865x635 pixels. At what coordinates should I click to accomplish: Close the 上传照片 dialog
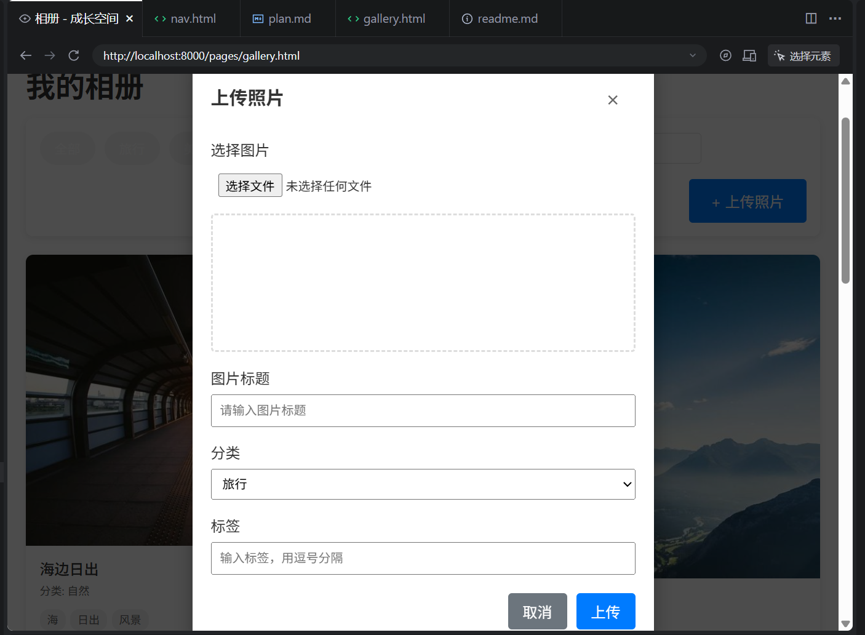tap(612, 100)
